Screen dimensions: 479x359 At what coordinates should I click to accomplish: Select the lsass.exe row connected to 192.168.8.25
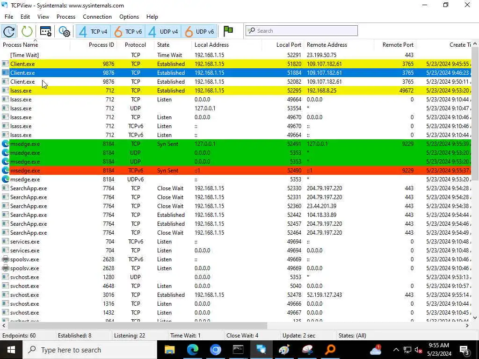236,91
